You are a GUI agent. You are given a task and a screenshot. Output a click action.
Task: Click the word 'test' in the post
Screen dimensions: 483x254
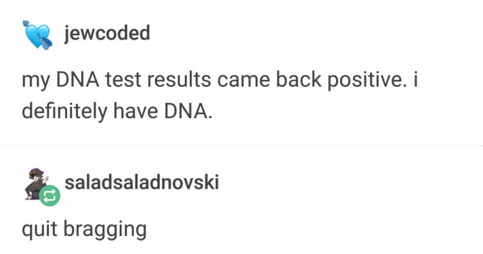(x=123, y=80)
